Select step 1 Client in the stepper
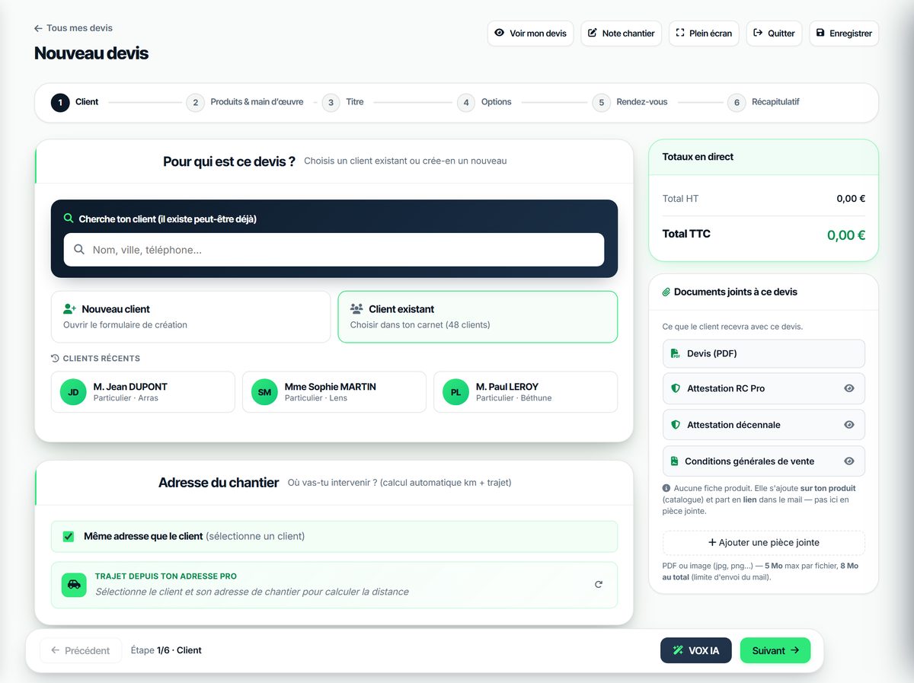Screen dimensions: 914x683 coord(75,102)
